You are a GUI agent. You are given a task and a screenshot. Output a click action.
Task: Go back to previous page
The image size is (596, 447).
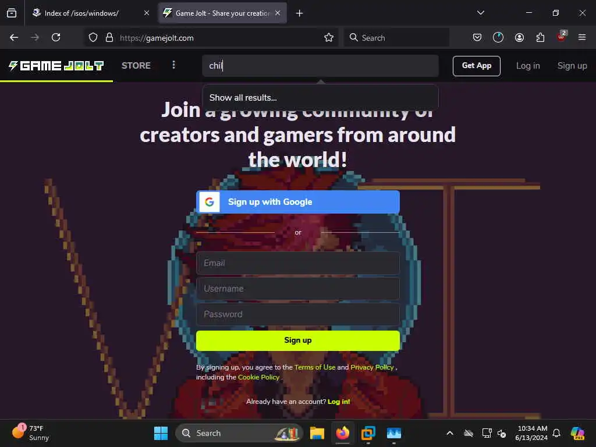[14, 37]
